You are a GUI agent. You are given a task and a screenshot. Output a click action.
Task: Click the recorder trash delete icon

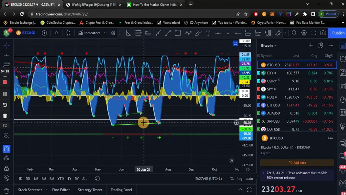coord(5,116)
